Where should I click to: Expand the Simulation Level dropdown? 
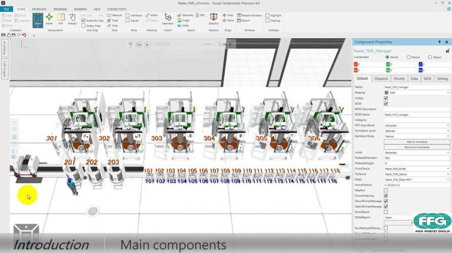(417, 131)
